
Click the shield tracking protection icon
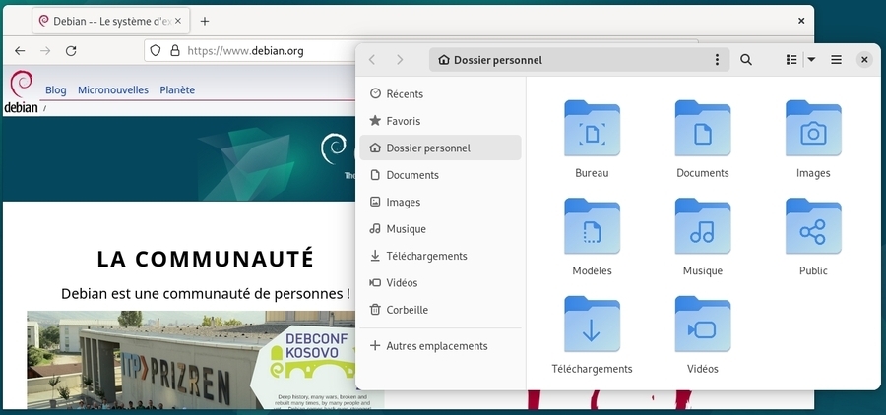156,51
